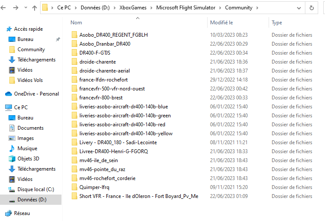Sort by Modifié le column header
This screenshot has width=325, height=221.
pos(222,22)
